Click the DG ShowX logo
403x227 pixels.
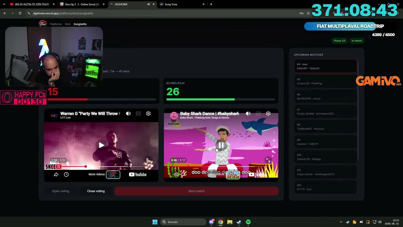(43, 24)
